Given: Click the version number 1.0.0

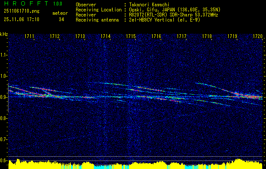Looking at the screenshot, I should point(58,3).
